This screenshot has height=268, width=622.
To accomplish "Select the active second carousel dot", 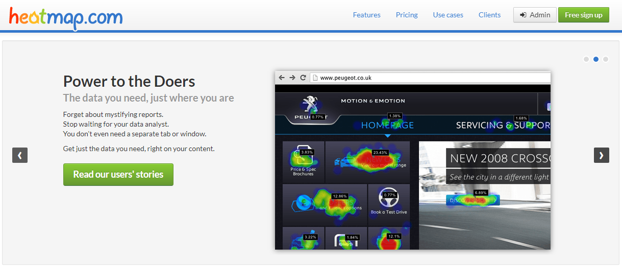I will [596, 59].
